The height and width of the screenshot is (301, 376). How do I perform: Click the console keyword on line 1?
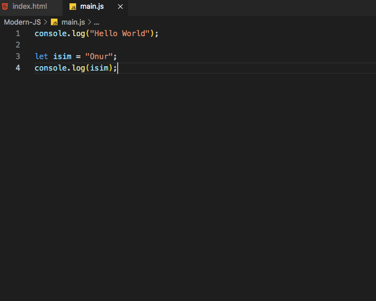pos(50,33)
